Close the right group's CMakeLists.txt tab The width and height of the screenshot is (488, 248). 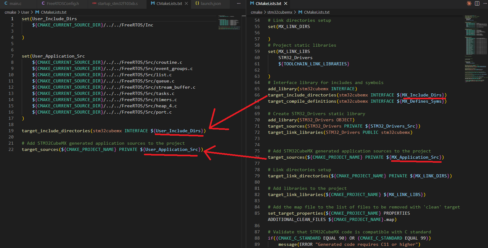[286, 3]
